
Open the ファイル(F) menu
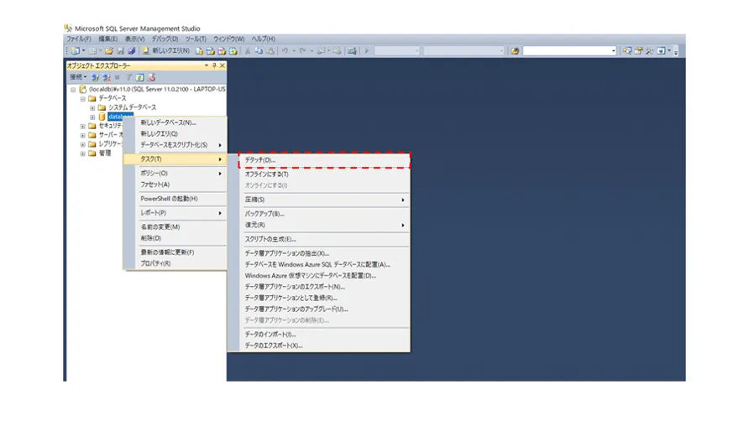coord(78,39)
